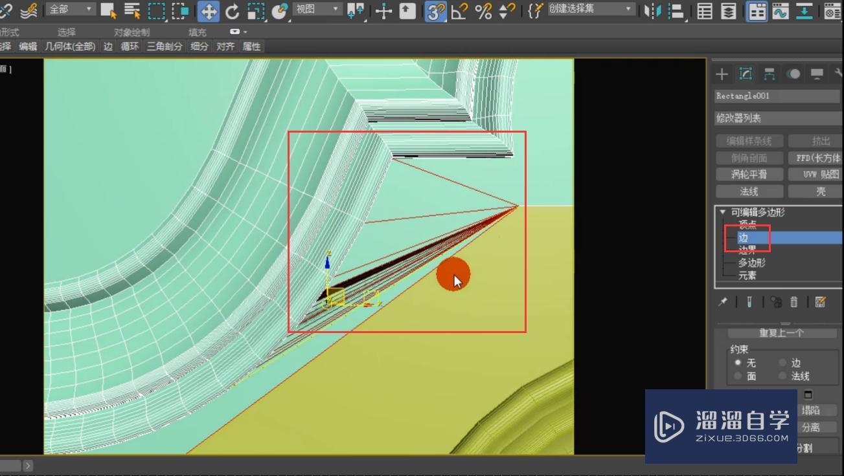Activate the Select and Rotate tool
844x476 pixels.
click(233, 10)
